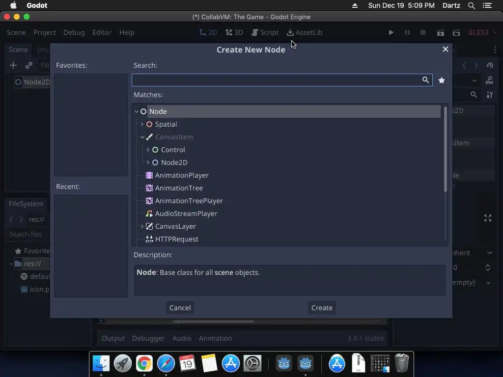Screen dimensions: 503x377
Task: Select Node2D in the Scene tree
Action: click(36, 82)
